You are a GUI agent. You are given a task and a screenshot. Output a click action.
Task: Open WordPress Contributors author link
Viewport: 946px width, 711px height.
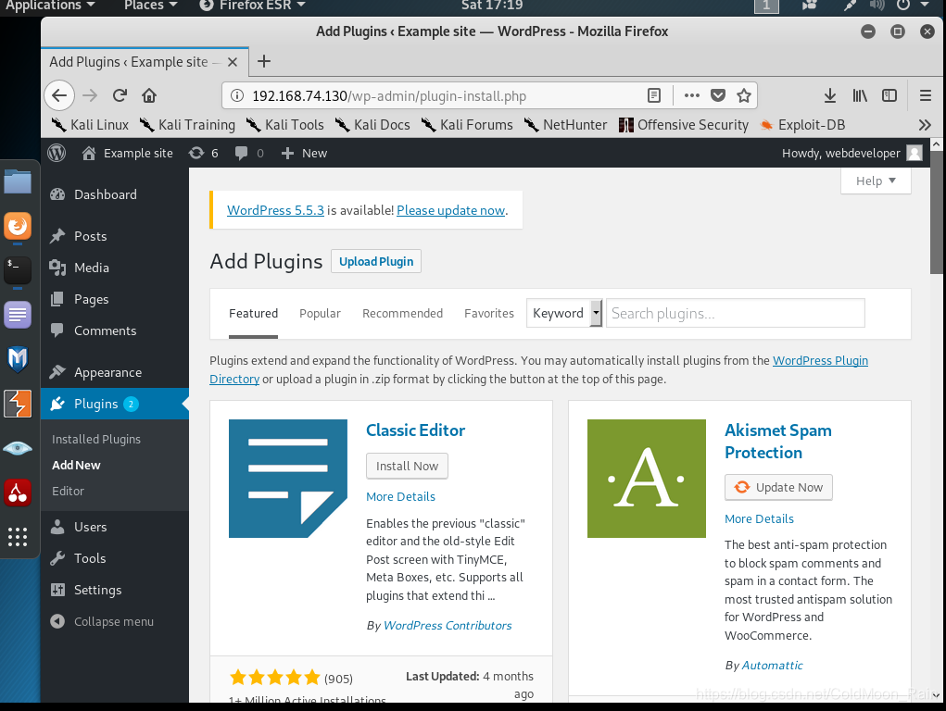tap(448, 626)
